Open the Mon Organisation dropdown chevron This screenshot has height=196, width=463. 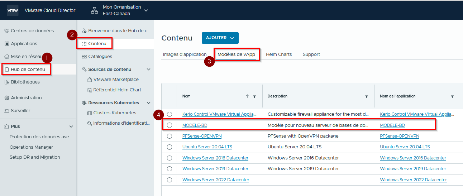tap(146, 11)
